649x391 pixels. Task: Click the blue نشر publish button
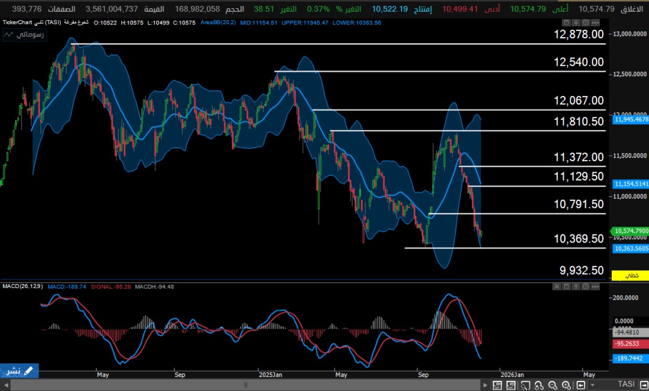[19, 371]
